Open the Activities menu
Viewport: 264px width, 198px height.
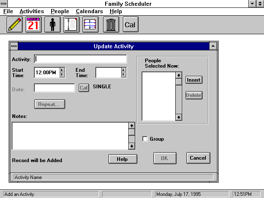(31, 12)
